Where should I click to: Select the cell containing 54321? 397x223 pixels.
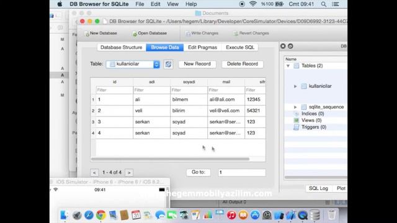(255, 111)
